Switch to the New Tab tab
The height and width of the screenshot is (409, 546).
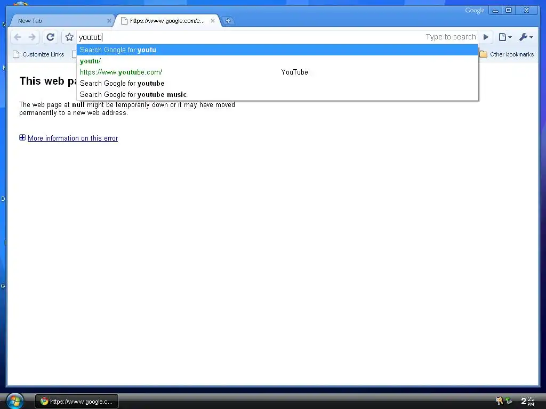(x=61, y=21)
